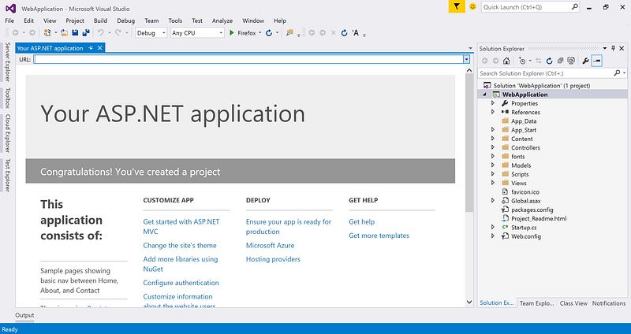Open the Debug menu
This screenshot has height=334, width=631.
pyautogui.click(x=126, y=20)
